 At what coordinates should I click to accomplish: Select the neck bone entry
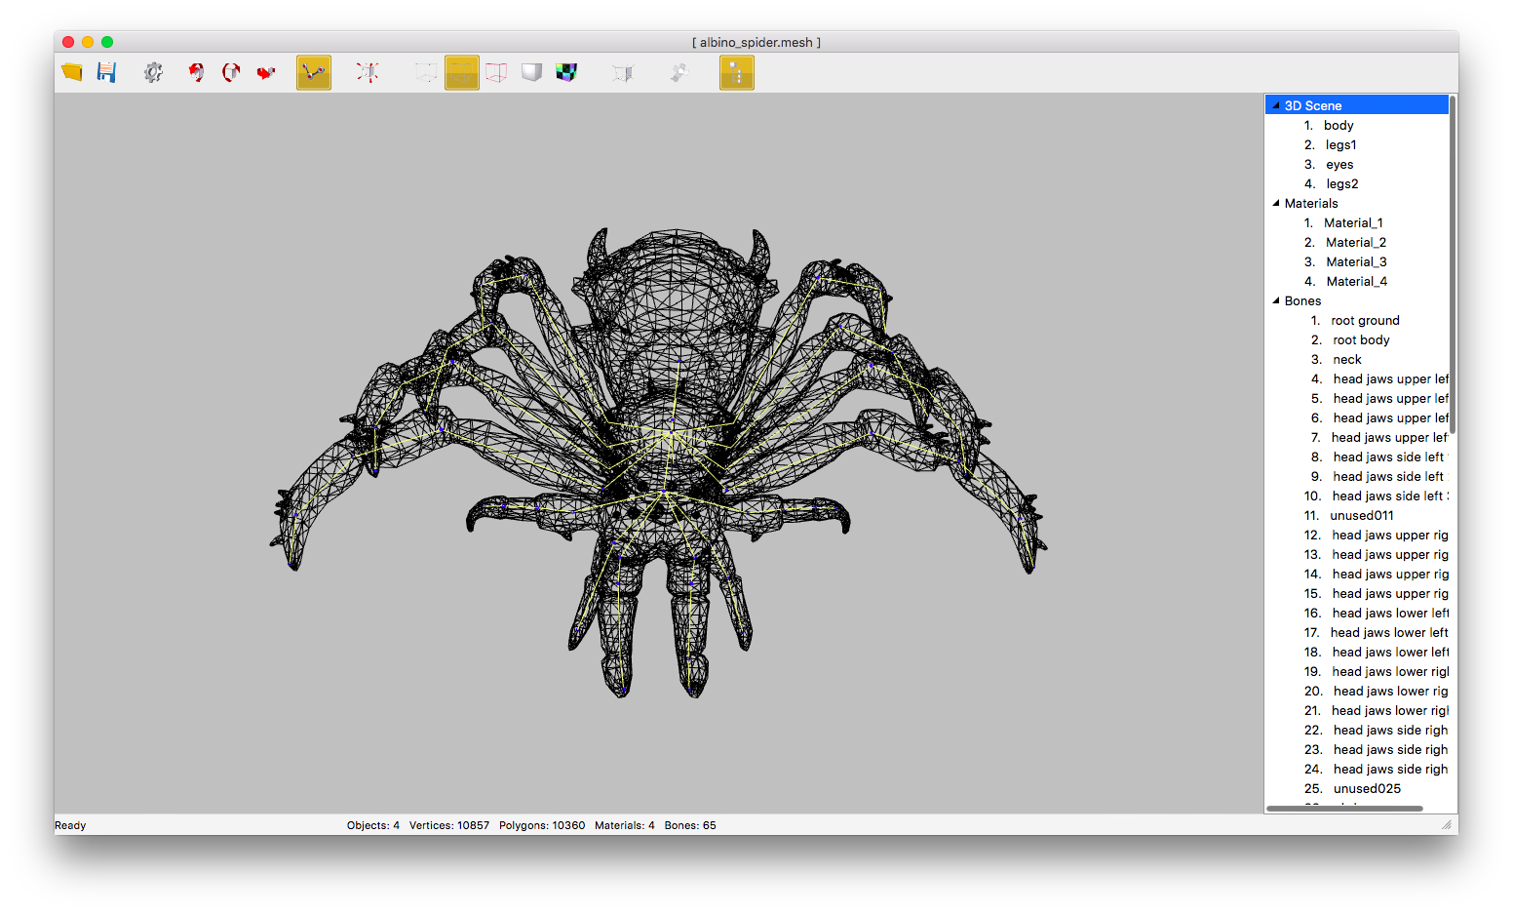pyautogui.click(x=1346, y=359)
